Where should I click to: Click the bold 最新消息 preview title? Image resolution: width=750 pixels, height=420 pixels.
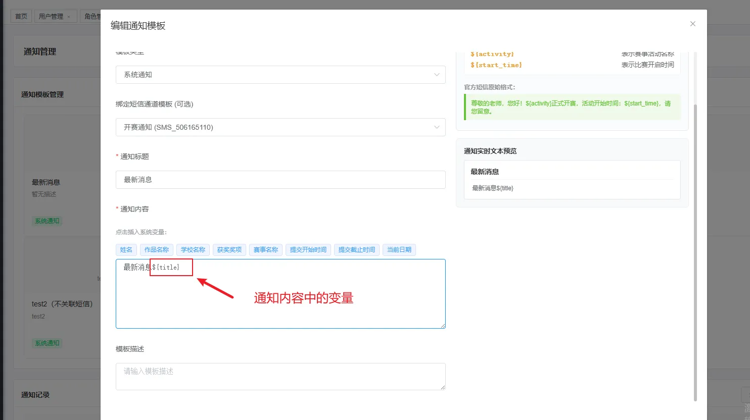(x=485, y=172)
